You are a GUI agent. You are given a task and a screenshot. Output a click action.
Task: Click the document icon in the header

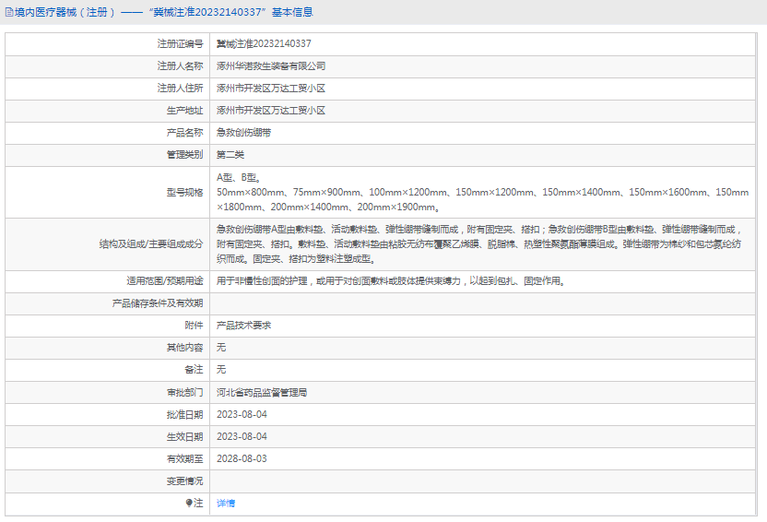[x=9, y=12]
